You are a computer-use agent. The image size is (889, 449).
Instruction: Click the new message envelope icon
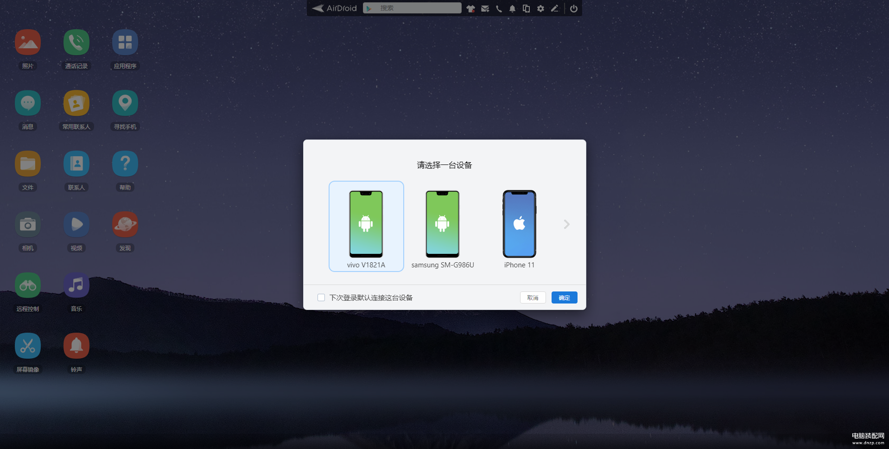(485, 8)
